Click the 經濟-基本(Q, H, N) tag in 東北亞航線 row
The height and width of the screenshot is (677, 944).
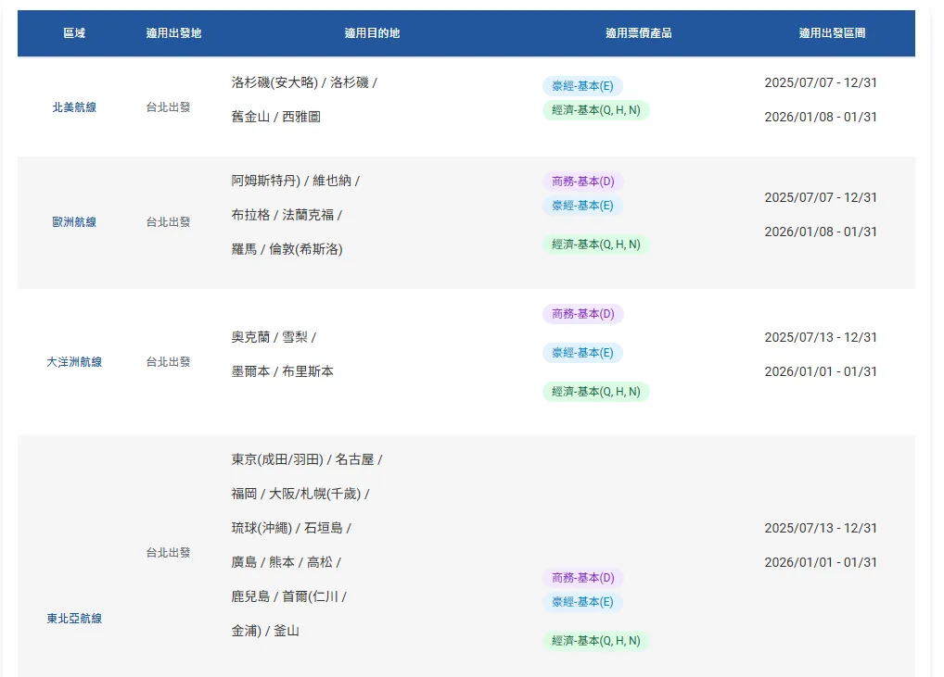point(596,640)
